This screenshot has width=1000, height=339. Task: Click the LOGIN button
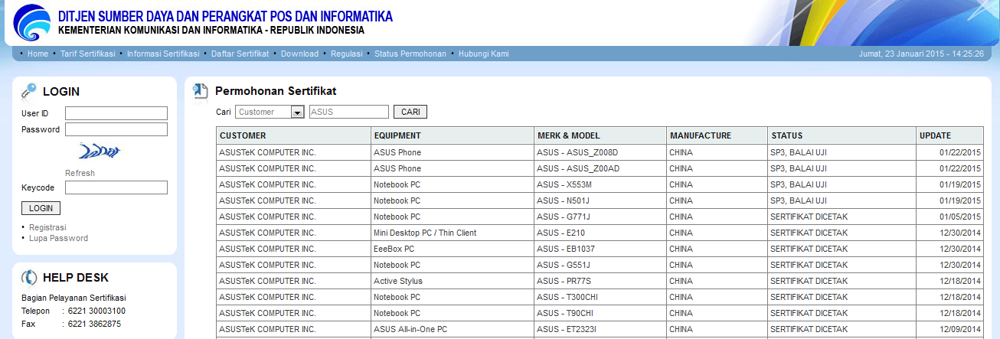[x=41, y=208]
